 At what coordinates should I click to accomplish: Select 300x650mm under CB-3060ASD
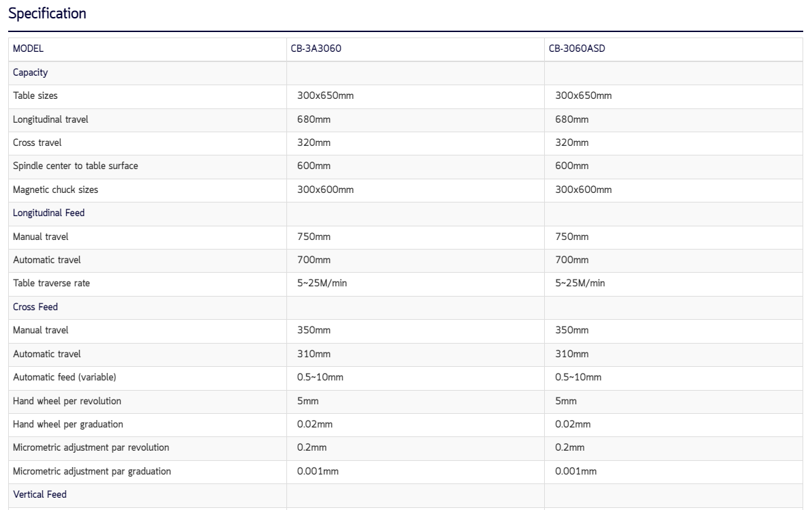click(583, 96)
